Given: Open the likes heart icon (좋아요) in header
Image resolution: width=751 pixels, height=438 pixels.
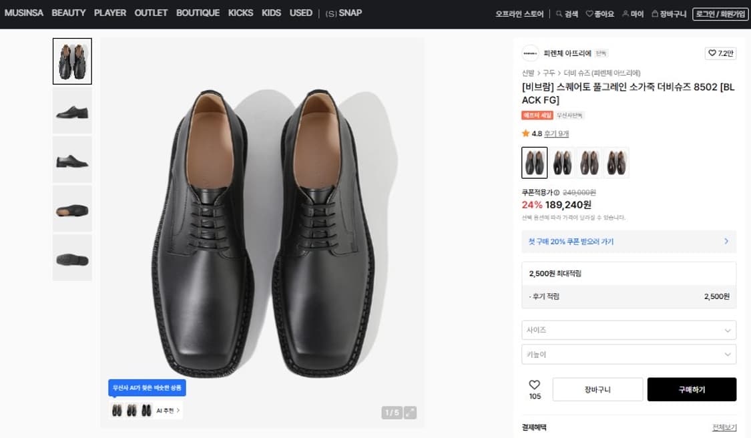Looking at the screenshot, I should tap(589, 14).
